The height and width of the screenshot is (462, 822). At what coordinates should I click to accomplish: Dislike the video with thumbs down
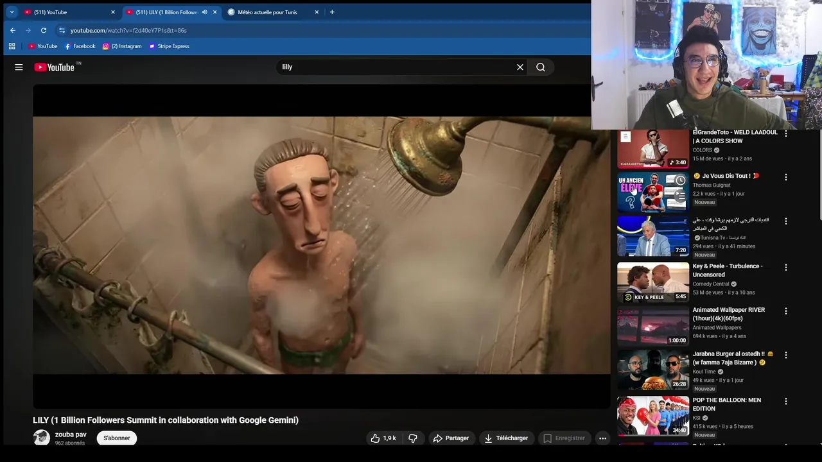(x=413, y=438)
